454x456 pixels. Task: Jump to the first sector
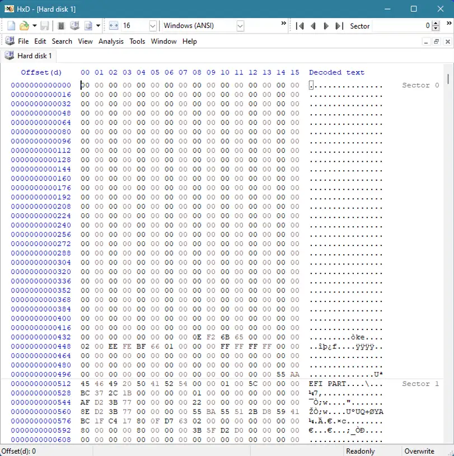pyautogui.click(x=300, y=26)
